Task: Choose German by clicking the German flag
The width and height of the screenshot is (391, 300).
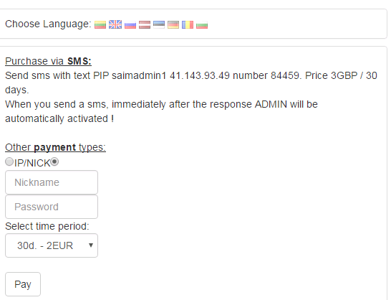Action: tap(173, 24)
